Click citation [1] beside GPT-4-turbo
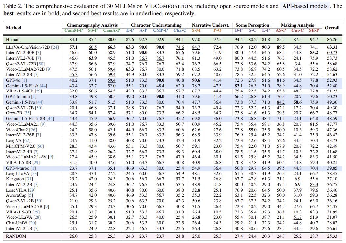Screen dimensions: 346x243 tap(33, 168)
